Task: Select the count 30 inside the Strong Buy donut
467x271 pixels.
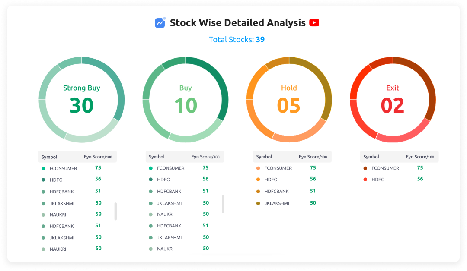Action: click(82, 105)
